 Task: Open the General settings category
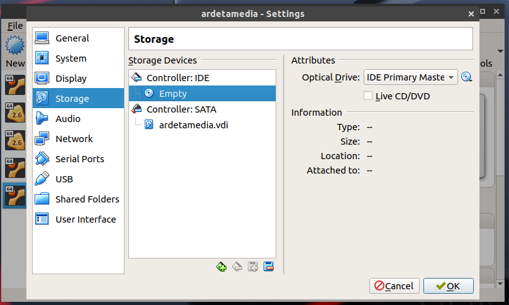click(x=72, y=38)
